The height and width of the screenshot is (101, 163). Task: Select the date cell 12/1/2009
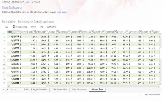[13, 60]
